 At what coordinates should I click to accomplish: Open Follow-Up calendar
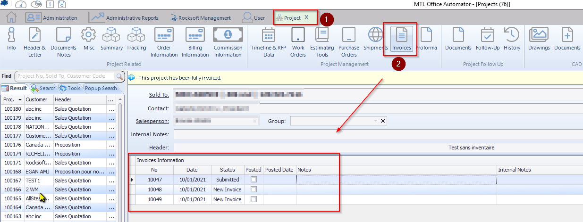pos(488,39)
